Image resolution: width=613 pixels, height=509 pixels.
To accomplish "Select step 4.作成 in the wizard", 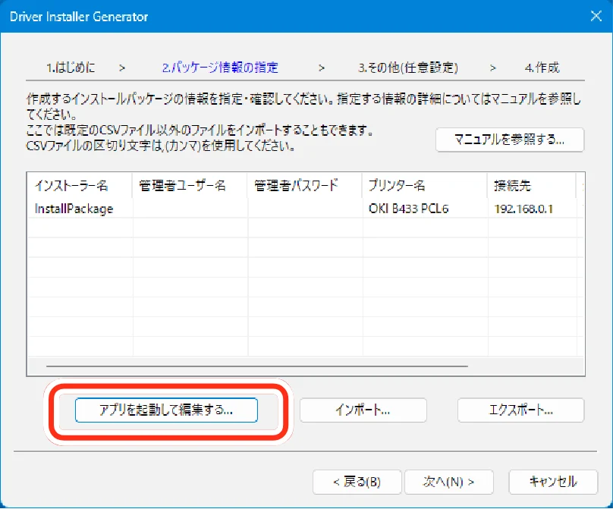I will click(542, 68).
